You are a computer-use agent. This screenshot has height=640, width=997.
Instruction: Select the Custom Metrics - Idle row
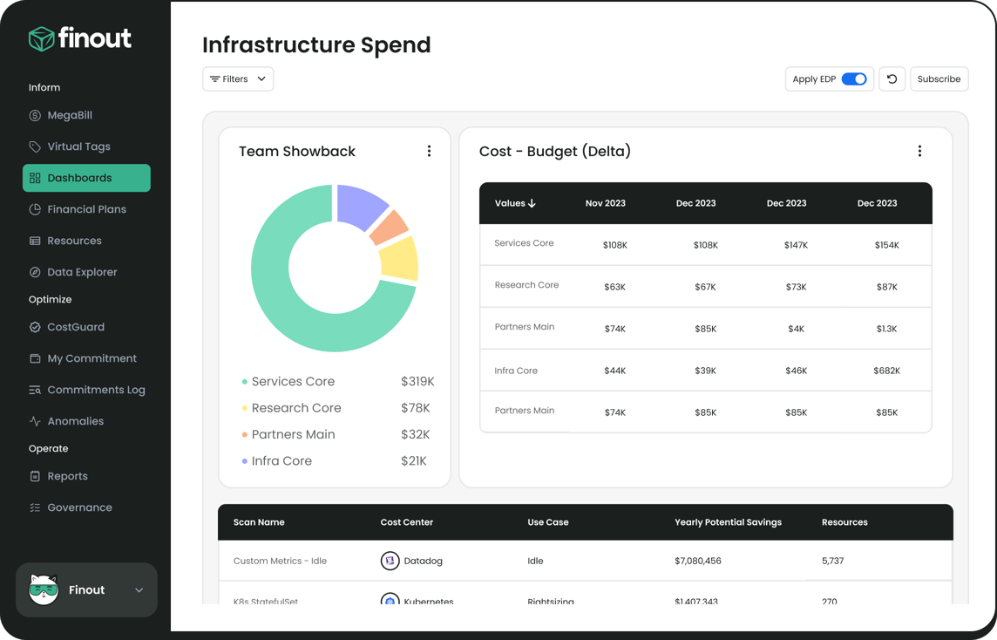280,561
